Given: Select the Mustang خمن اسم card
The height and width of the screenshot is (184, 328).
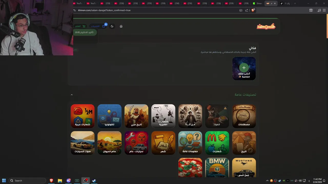Looking at the screenshot, I should pos(244,167).
